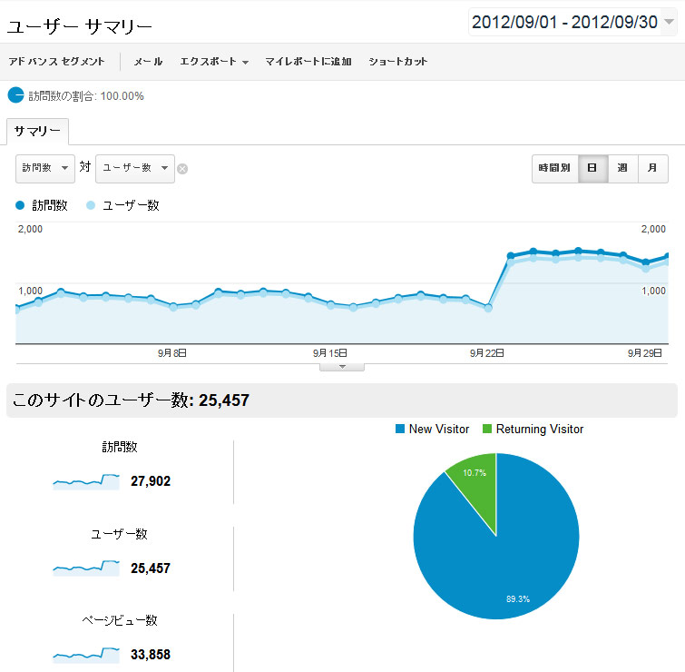Expand the エクスポート export menu
The width and height of the screenshot is (685, 672).
tap(214, 62)
